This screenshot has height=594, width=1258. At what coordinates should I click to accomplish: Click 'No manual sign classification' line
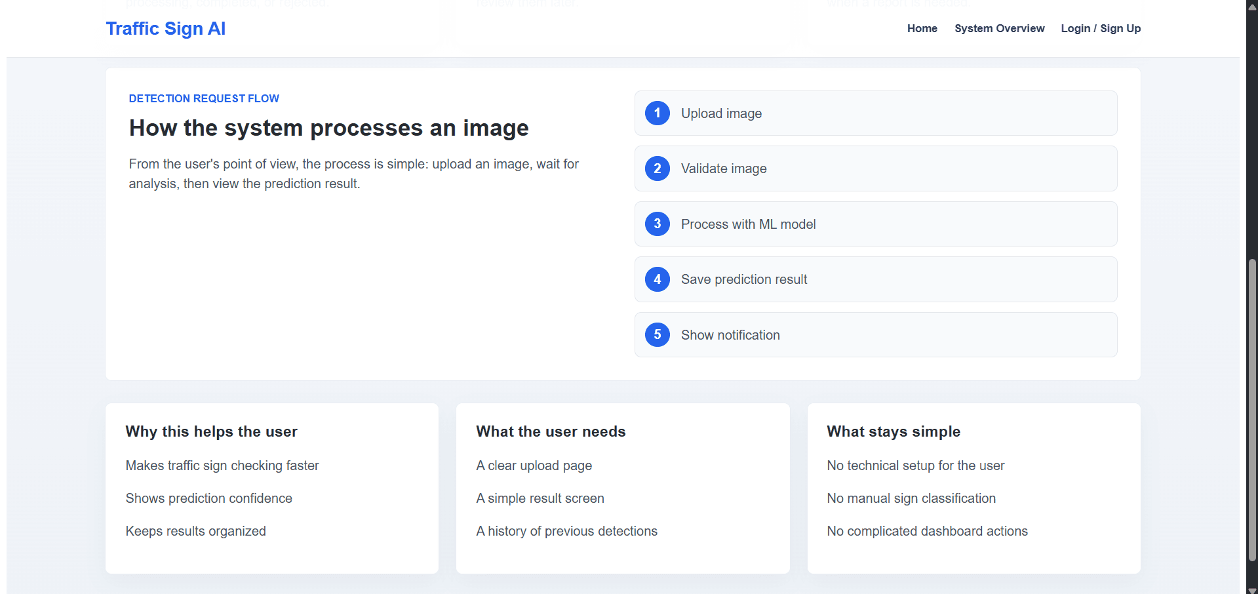911,498
